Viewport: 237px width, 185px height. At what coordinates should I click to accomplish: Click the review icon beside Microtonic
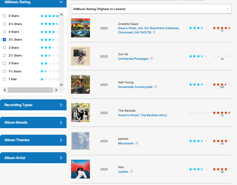point(137,143)
